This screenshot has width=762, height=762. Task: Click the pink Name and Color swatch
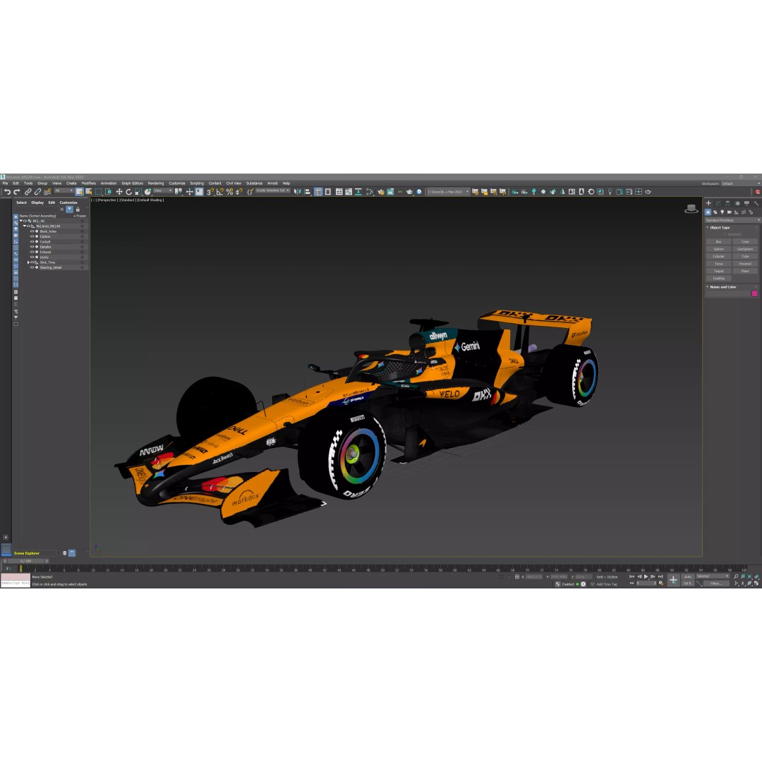[x=754, y=293]
